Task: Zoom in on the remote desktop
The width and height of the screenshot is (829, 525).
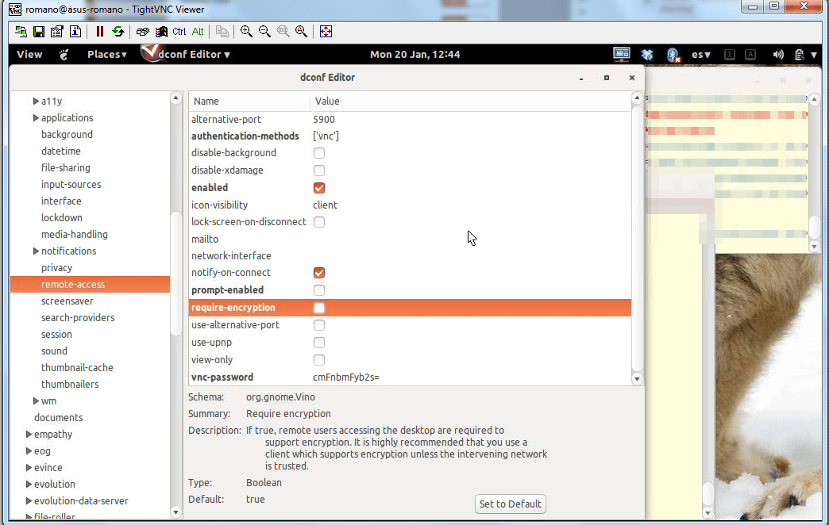Action: [x=246, y=31]
